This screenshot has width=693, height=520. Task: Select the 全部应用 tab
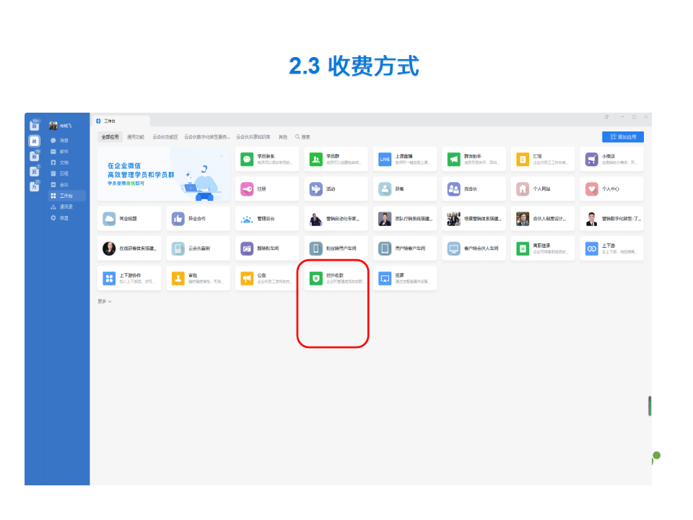110,137
